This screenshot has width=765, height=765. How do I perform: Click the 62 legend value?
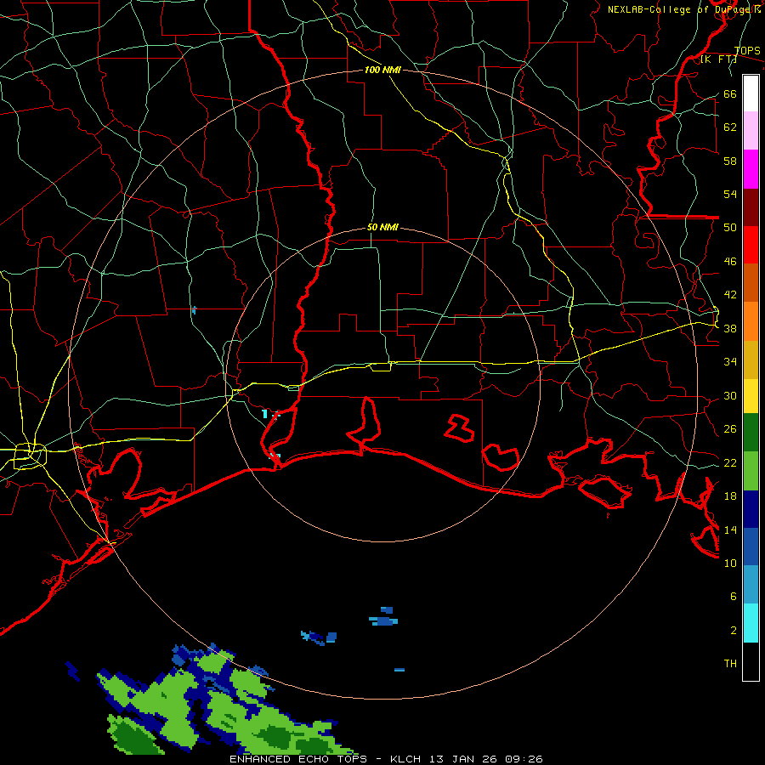[730, 127]
